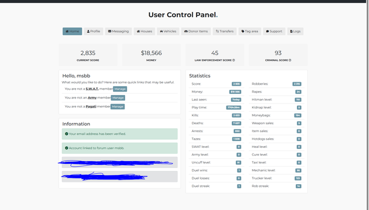Screen dimensions: 369x210
Task: Open the Houses tab
Action: [x=145, y=31]
